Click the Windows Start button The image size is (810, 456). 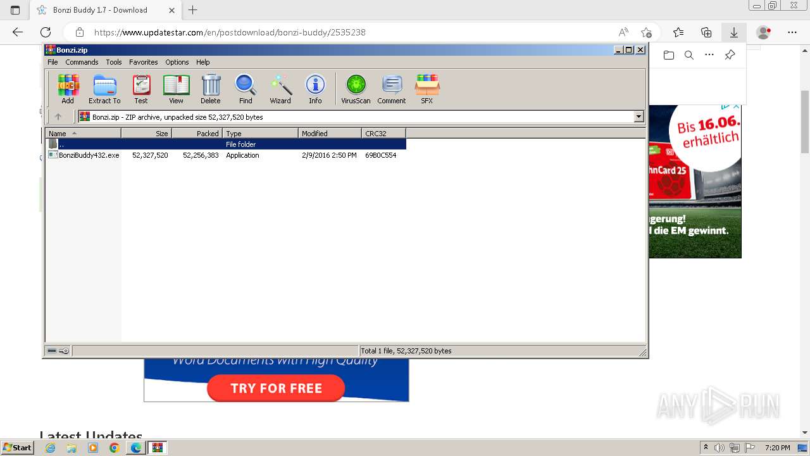(x=17, y=448)
